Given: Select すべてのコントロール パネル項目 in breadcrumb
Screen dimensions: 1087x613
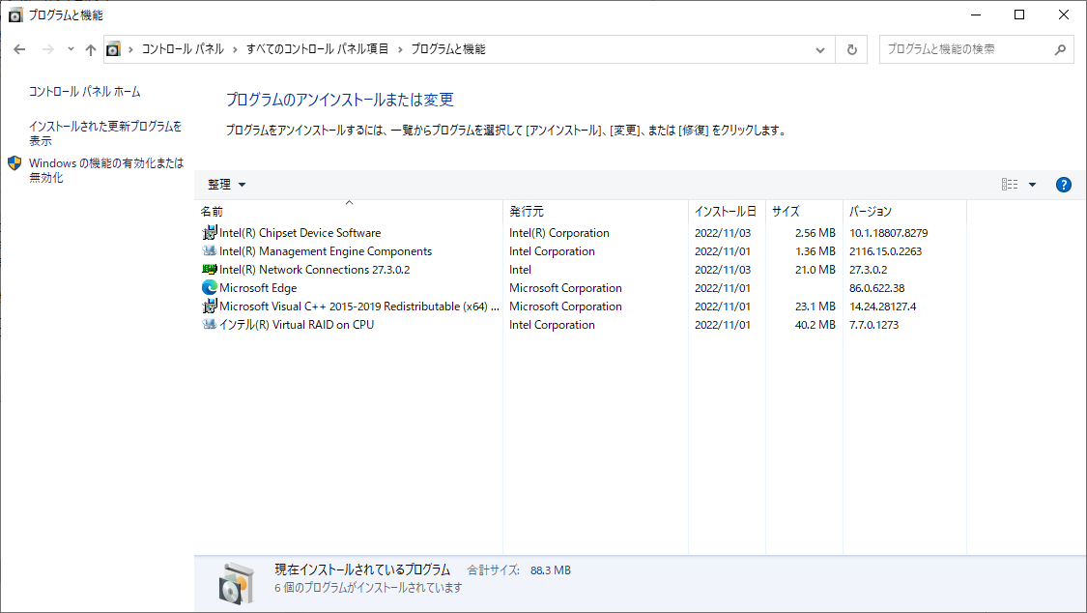Looking at the screenshot, I should pos(318,49).
